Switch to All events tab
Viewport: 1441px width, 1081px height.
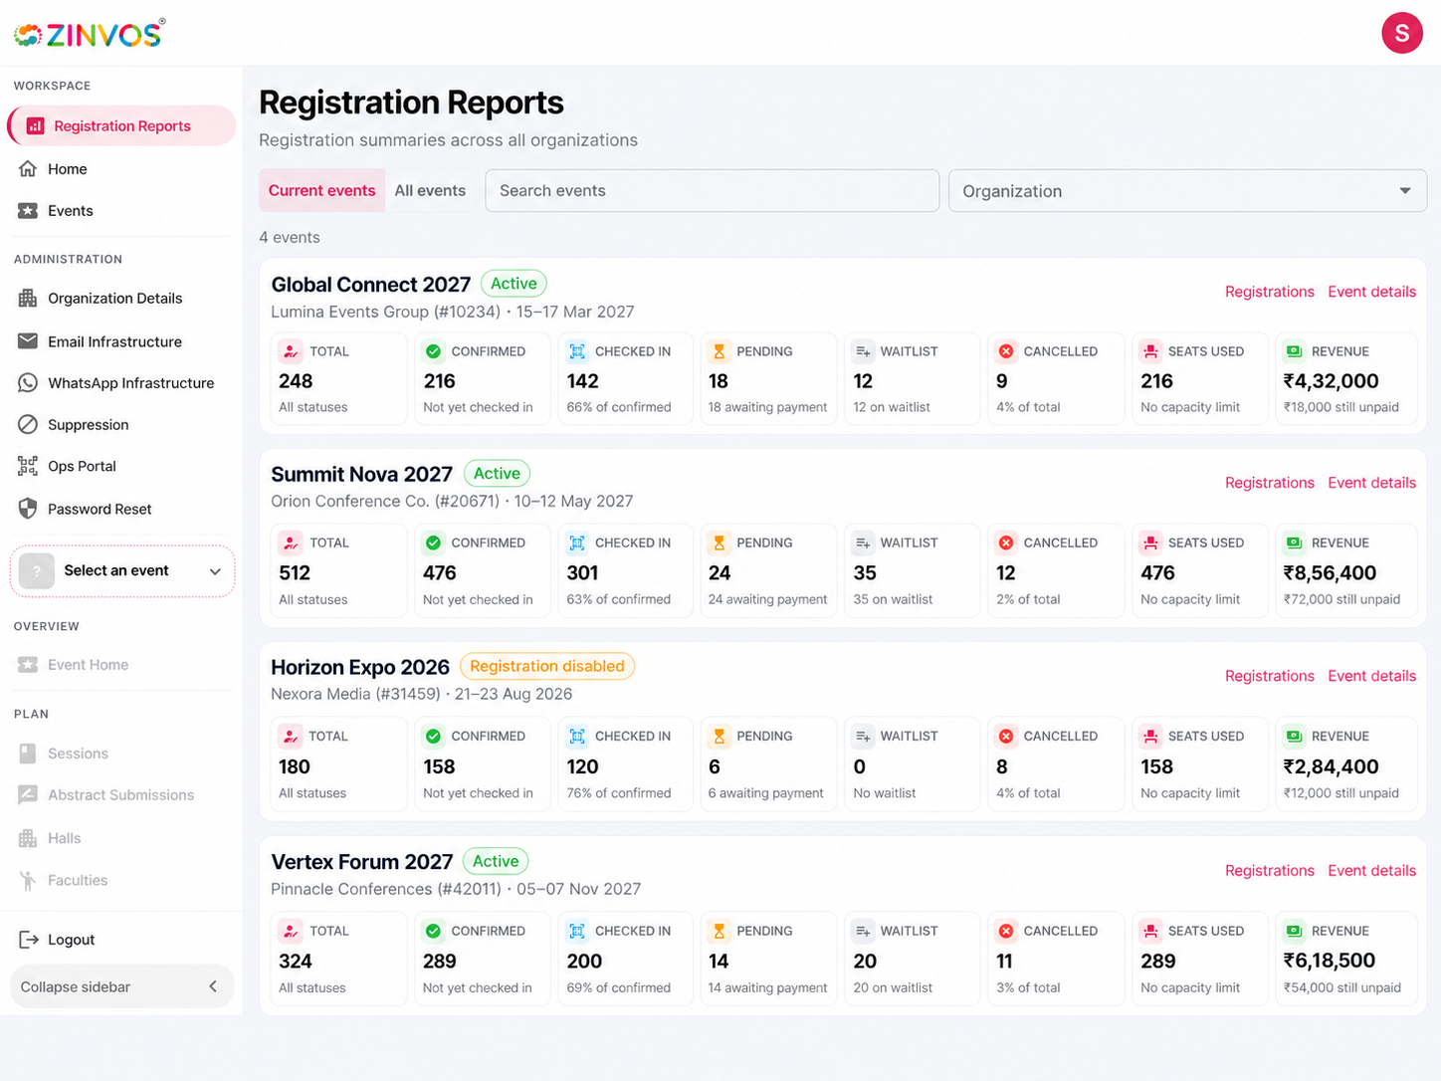[430, 190]
